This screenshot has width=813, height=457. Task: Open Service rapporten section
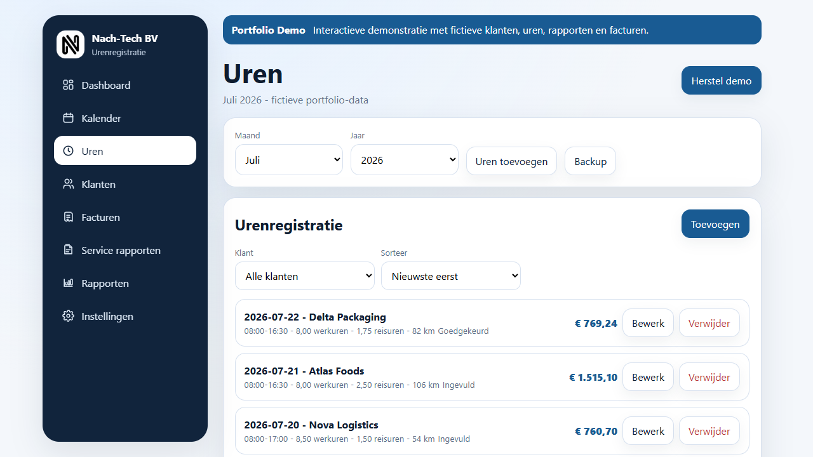125,250
